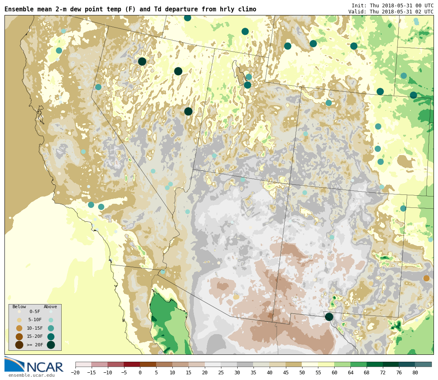This screenshot has height=380, width=438.
Task: Select the brown 15-20F below legend marker
Action: point(19,337)
